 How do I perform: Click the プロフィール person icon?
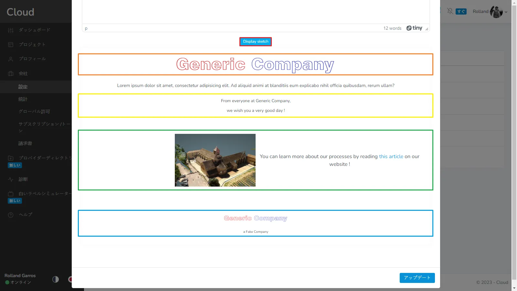point(11,59)
